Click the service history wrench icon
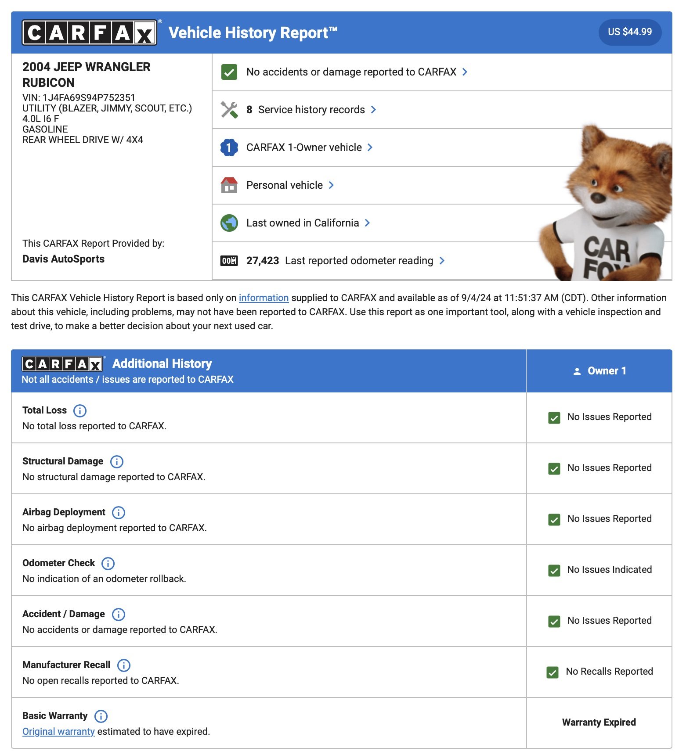Screen dimensions: 679x755 tap(229, 110)
